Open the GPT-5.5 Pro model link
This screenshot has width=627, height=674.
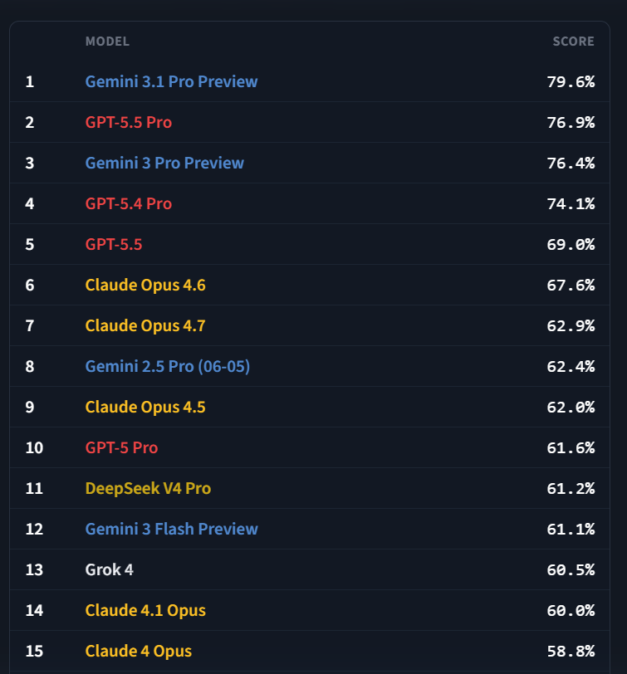pos(128,123)
